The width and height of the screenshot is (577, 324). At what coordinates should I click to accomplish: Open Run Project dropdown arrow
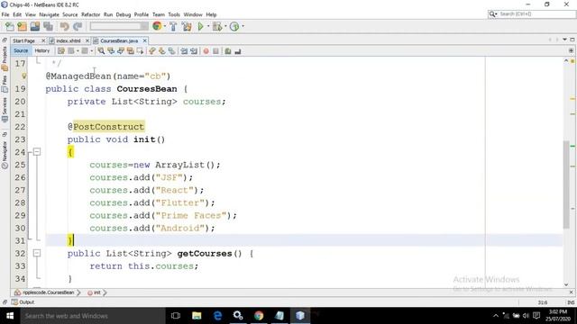tap(208, 26)
